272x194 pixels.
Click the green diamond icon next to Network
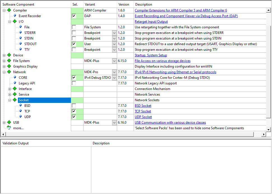coord(9,72)
